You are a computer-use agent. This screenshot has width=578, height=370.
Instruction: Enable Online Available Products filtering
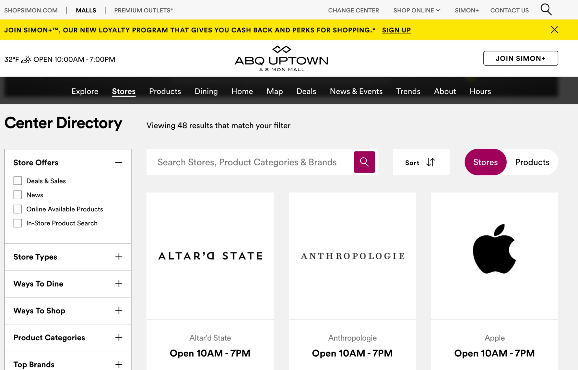(x=18, y=209)
